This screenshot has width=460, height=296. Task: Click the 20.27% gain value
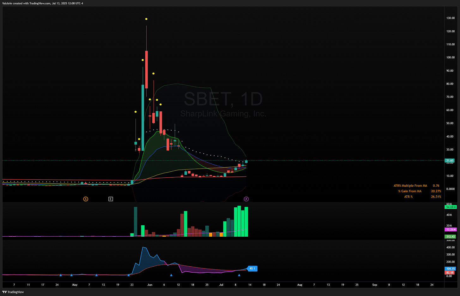[x=436, y=191]
